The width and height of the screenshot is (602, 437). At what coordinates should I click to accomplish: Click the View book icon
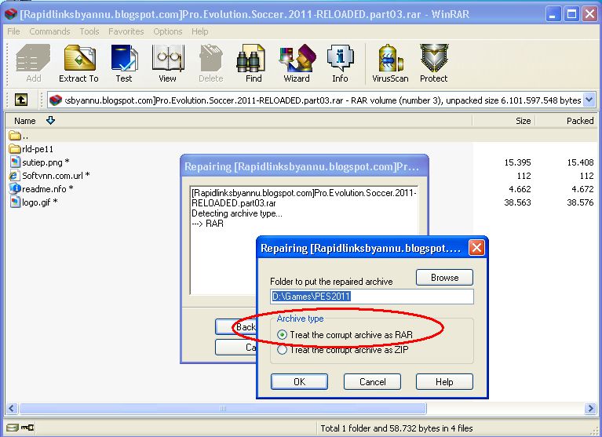(168, 63)
